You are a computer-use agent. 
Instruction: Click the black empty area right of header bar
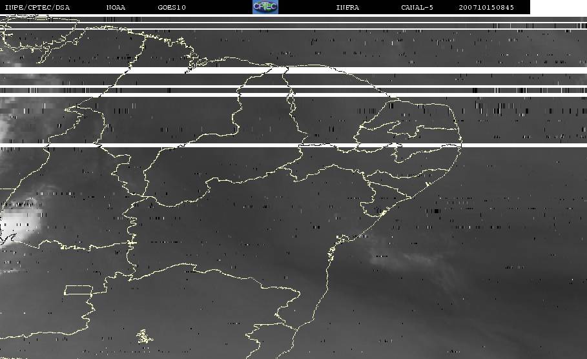558,7
